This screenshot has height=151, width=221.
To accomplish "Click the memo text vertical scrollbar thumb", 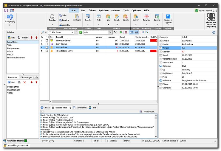I will tap(156, 118).
